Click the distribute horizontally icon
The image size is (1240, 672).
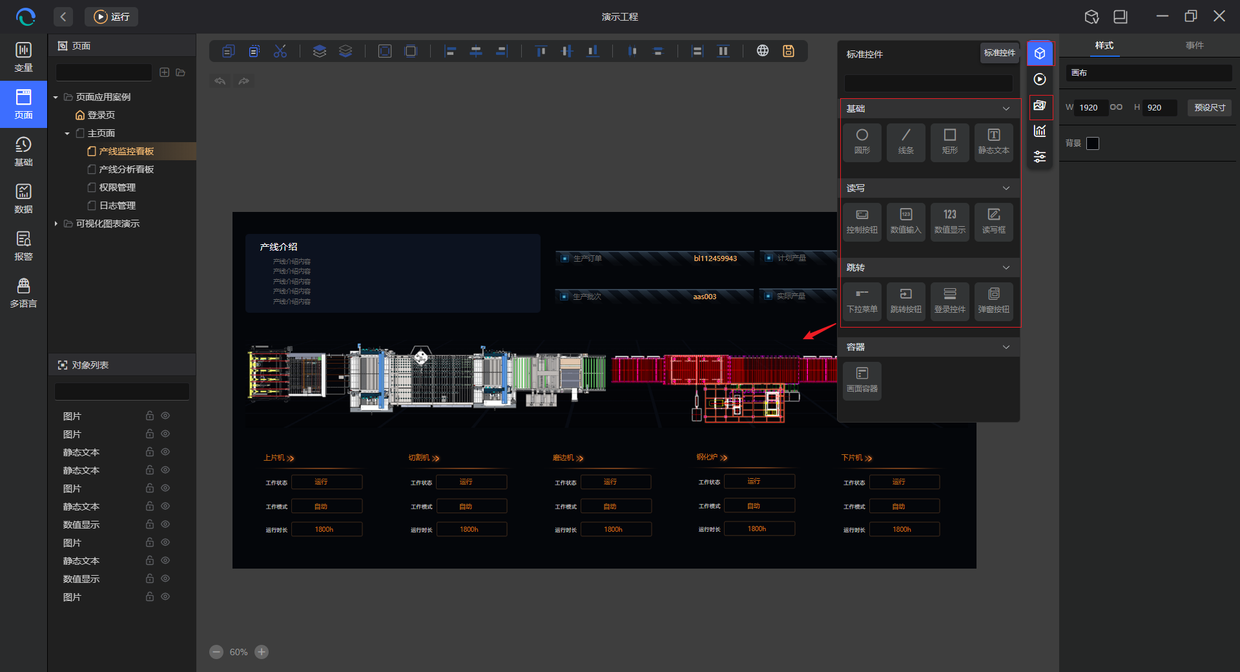click(x=632, y=51)
